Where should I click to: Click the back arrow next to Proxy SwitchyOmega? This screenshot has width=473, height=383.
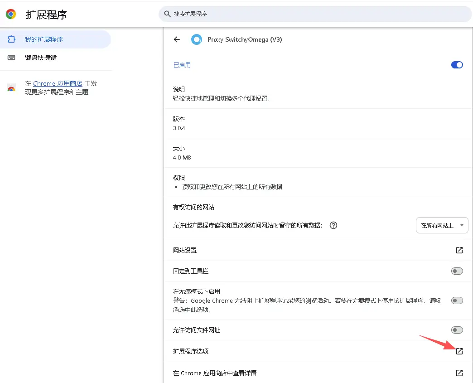pyautogui.click(x=177, y=39)
